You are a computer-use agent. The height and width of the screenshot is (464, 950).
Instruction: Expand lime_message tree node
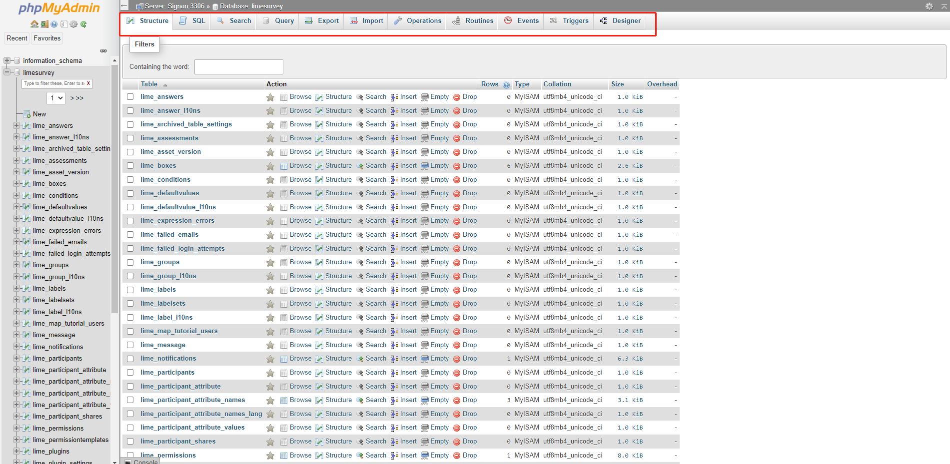16,335
